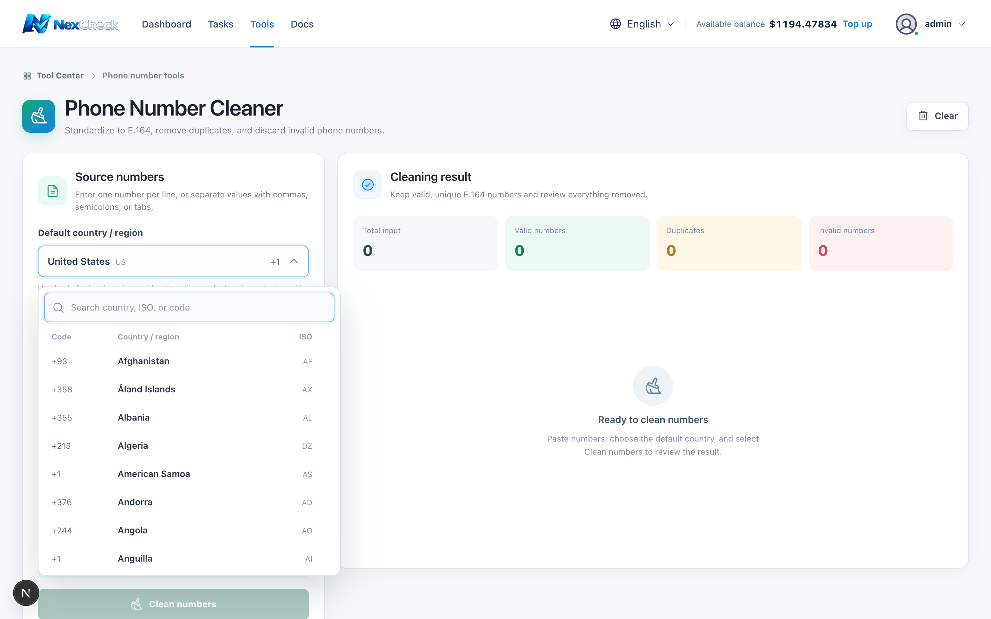Image resolution: width=991 pixels, height=619 pixels.
Task: Click the globe language icon
Action: (615, 24)
